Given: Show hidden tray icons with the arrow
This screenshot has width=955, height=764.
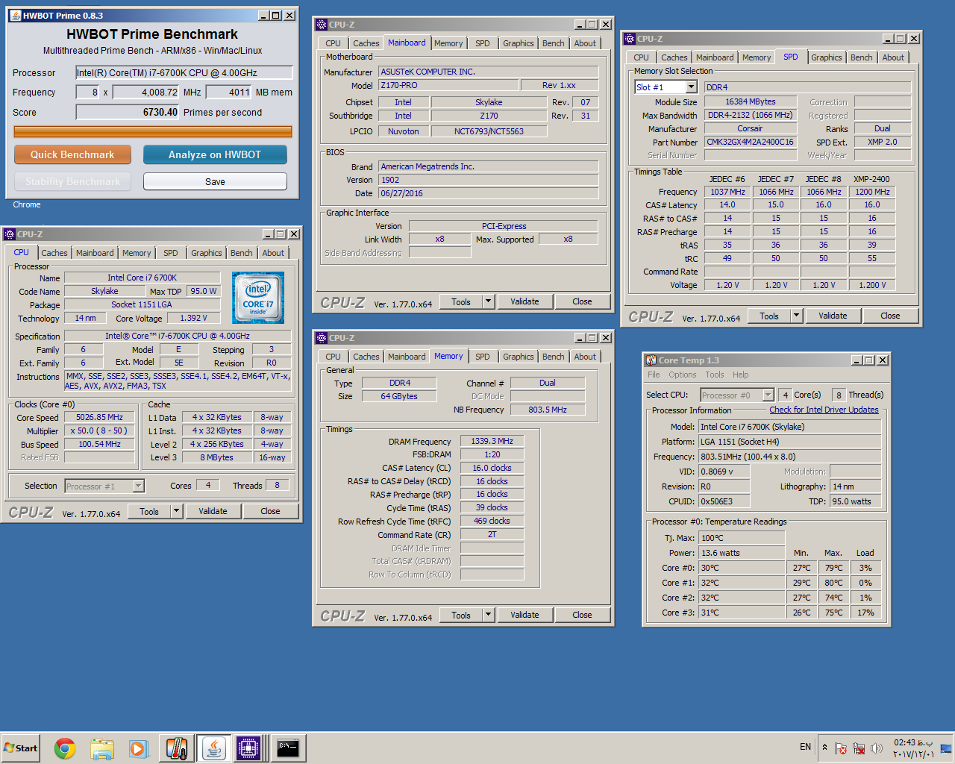Looking at the screenshot, I should click(824, 747).
